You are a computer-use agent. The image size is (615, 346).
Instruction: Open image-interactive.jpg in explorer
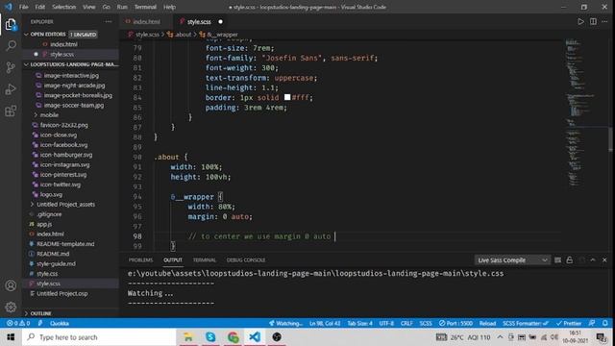(71, 75)
